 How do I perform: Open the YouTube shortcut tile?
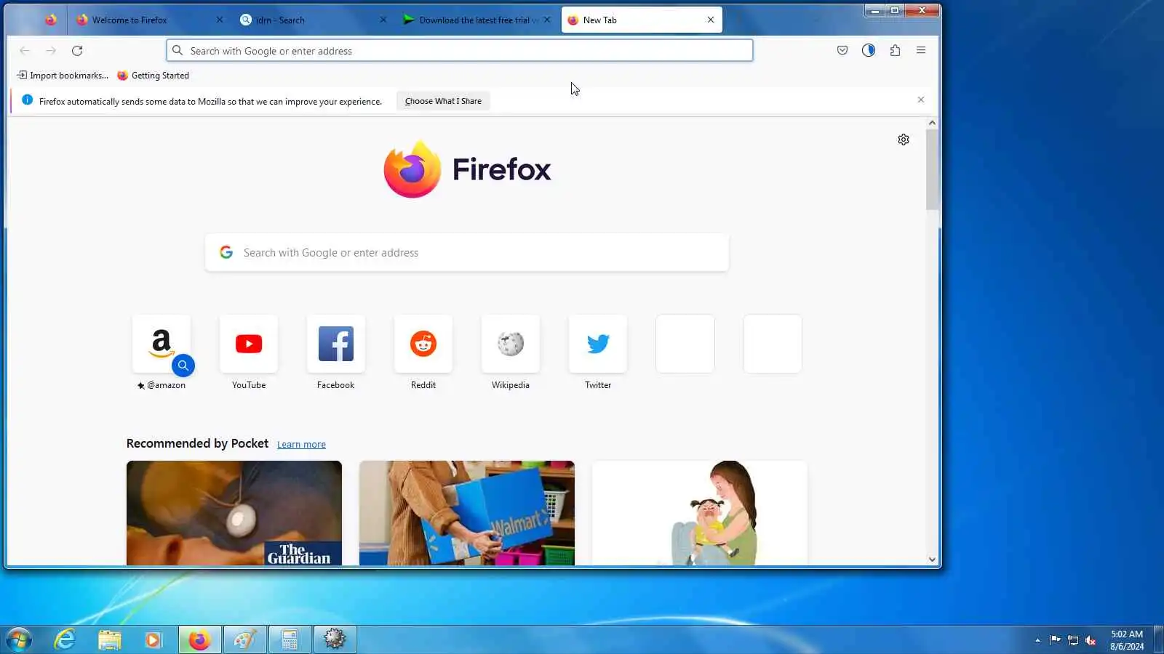(x=249, y=344)
